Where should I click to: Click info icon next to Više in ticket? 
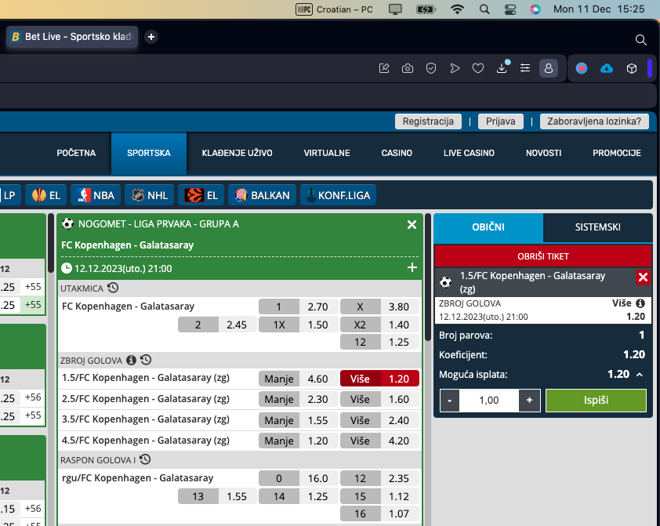pos(640,303)
